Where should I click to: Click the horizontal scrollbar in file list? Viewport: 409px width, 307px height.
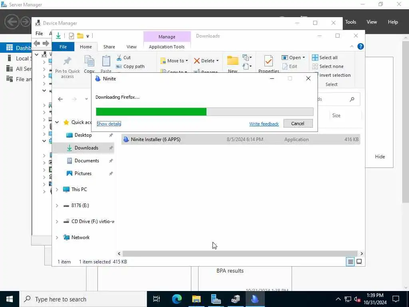240,253
